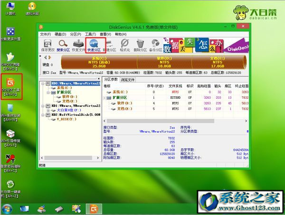Open the 硬盘(D) menu
This screenshot has height=215, width=285.
60,34
